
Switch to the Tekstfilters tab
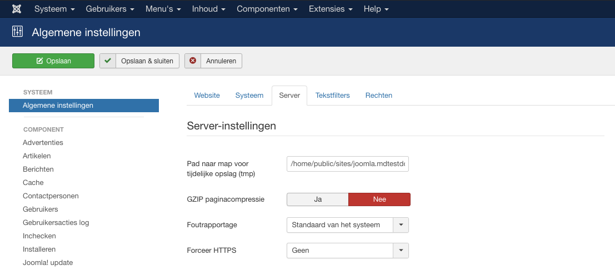click(x=332, y=96)
